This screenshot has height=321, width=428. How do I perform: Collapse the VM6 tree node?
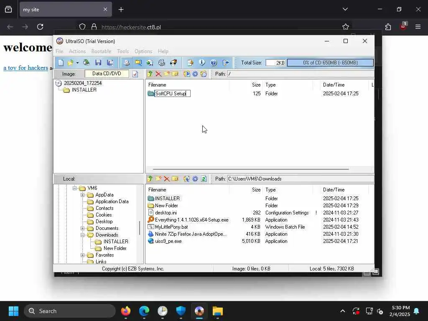pyautogui.click(x=74, y=188)
